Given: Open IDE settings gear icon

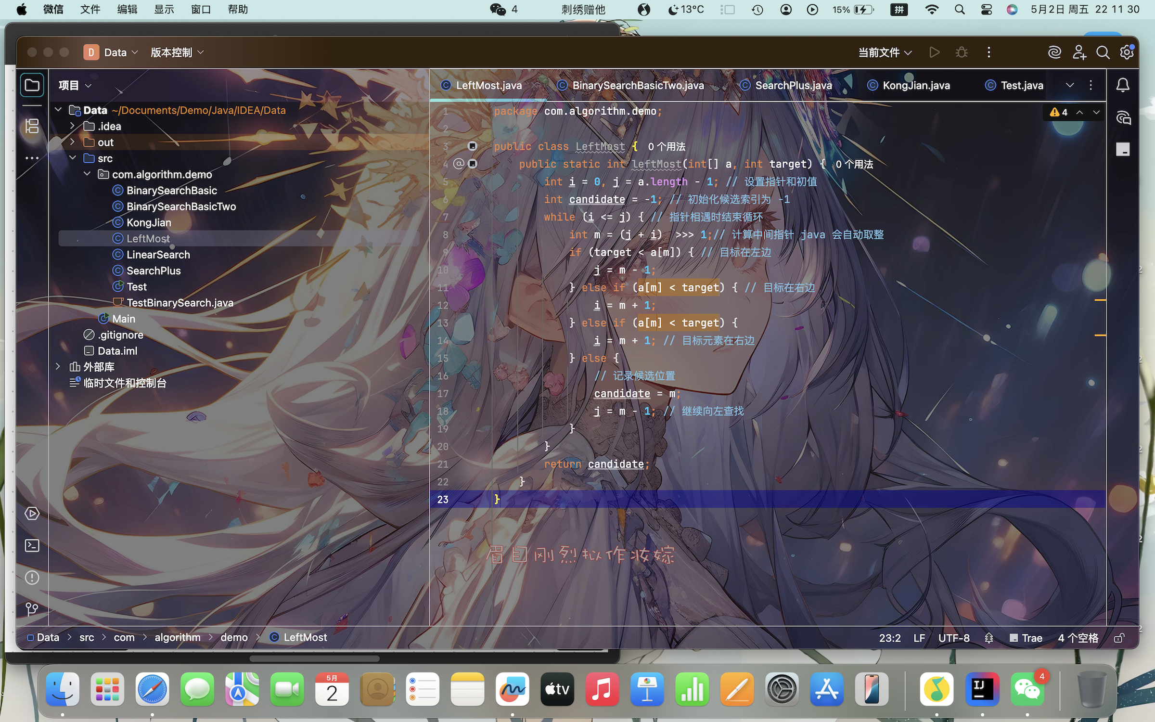Looking at the screenshot, I should pos(1127,52).
